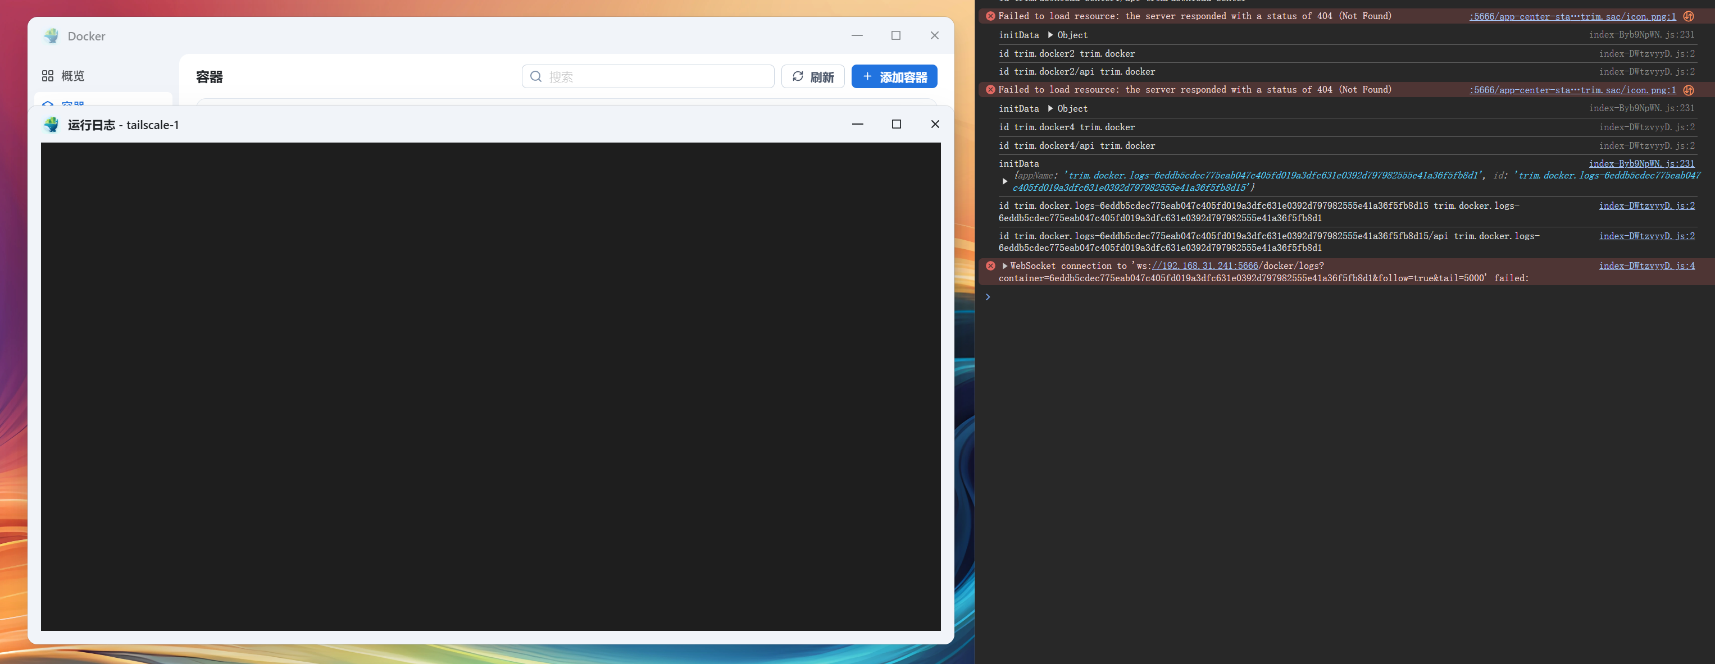Click the 概览 overview grid icon
The width and height of the screenshot is (1715, 664).
click(47, 76)
